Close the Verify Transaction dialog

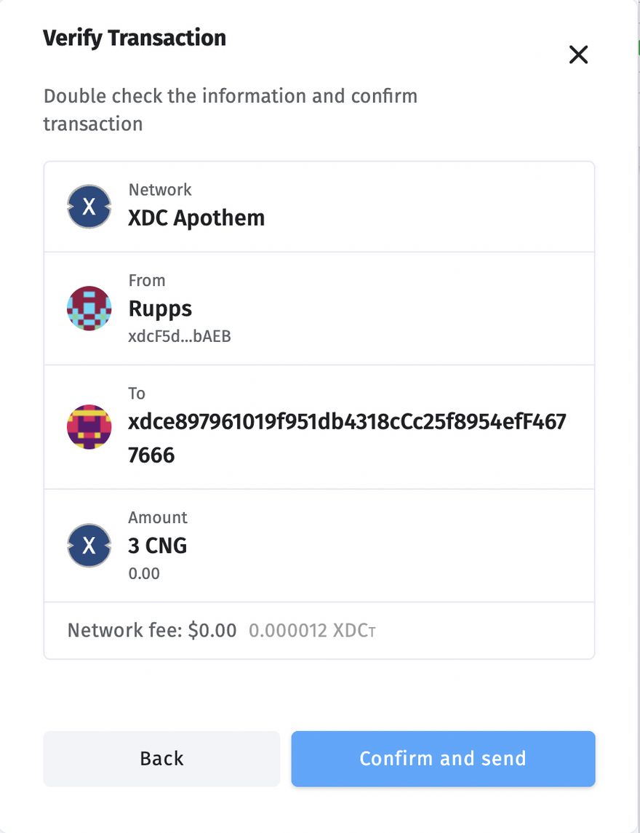[x=578, y=55]
